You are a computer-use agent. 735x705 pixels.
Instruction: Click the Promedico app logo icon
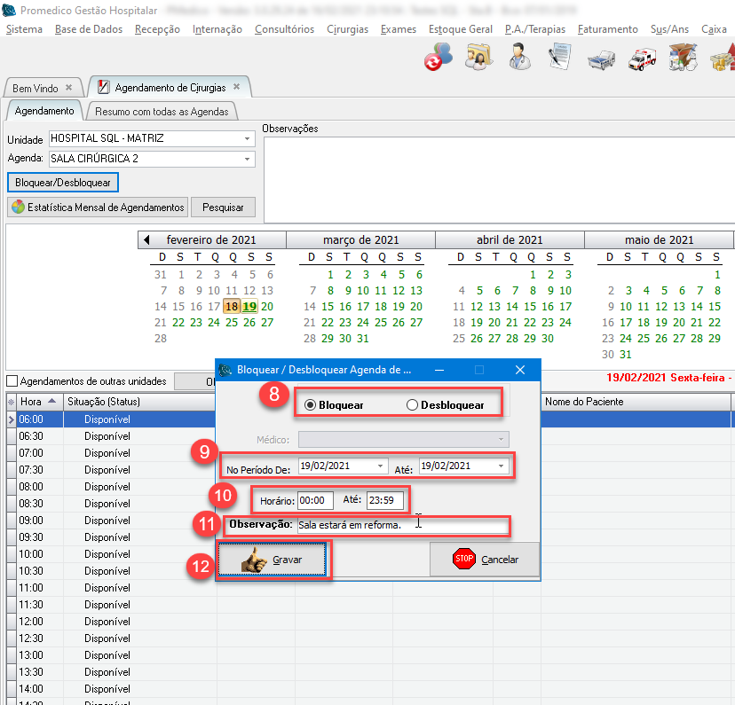(x=9, y=10)
